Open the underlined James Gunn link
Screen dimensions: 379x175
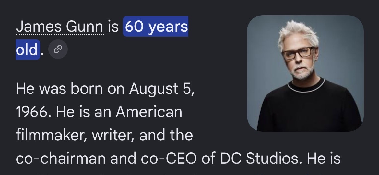(60, 27)
